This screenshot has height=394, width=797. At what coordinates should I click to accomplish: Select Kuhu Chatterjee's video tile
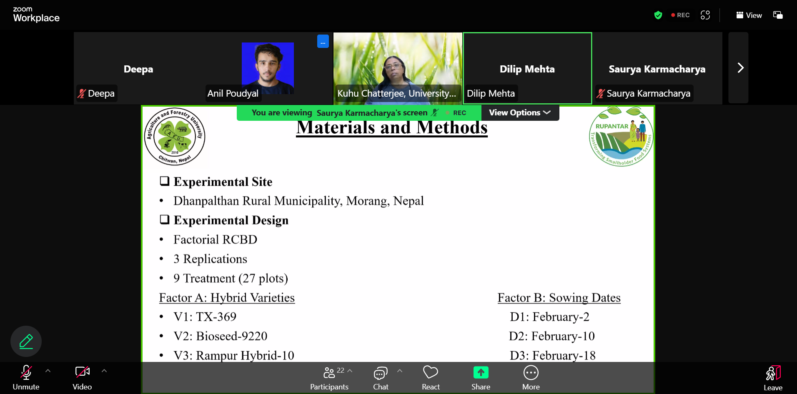[x=398, y=68]
